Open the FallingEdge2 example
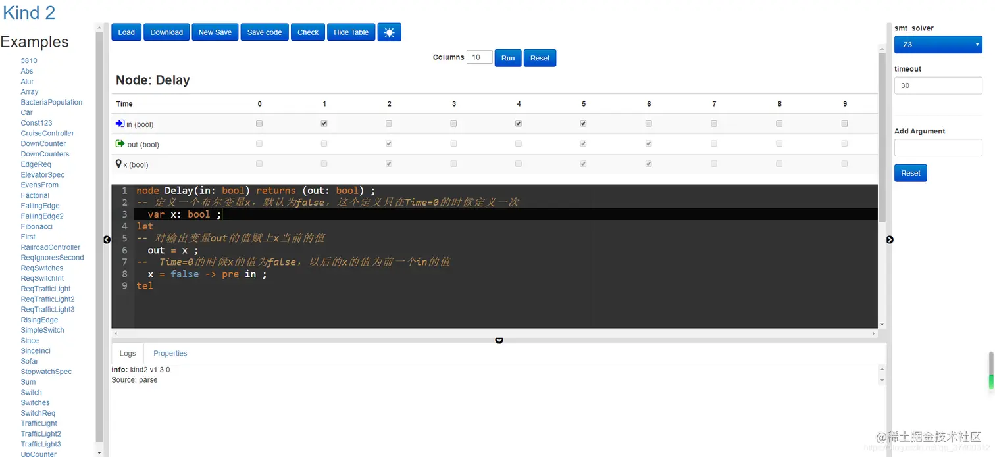995x457 pixels. [x=42, y=216]
